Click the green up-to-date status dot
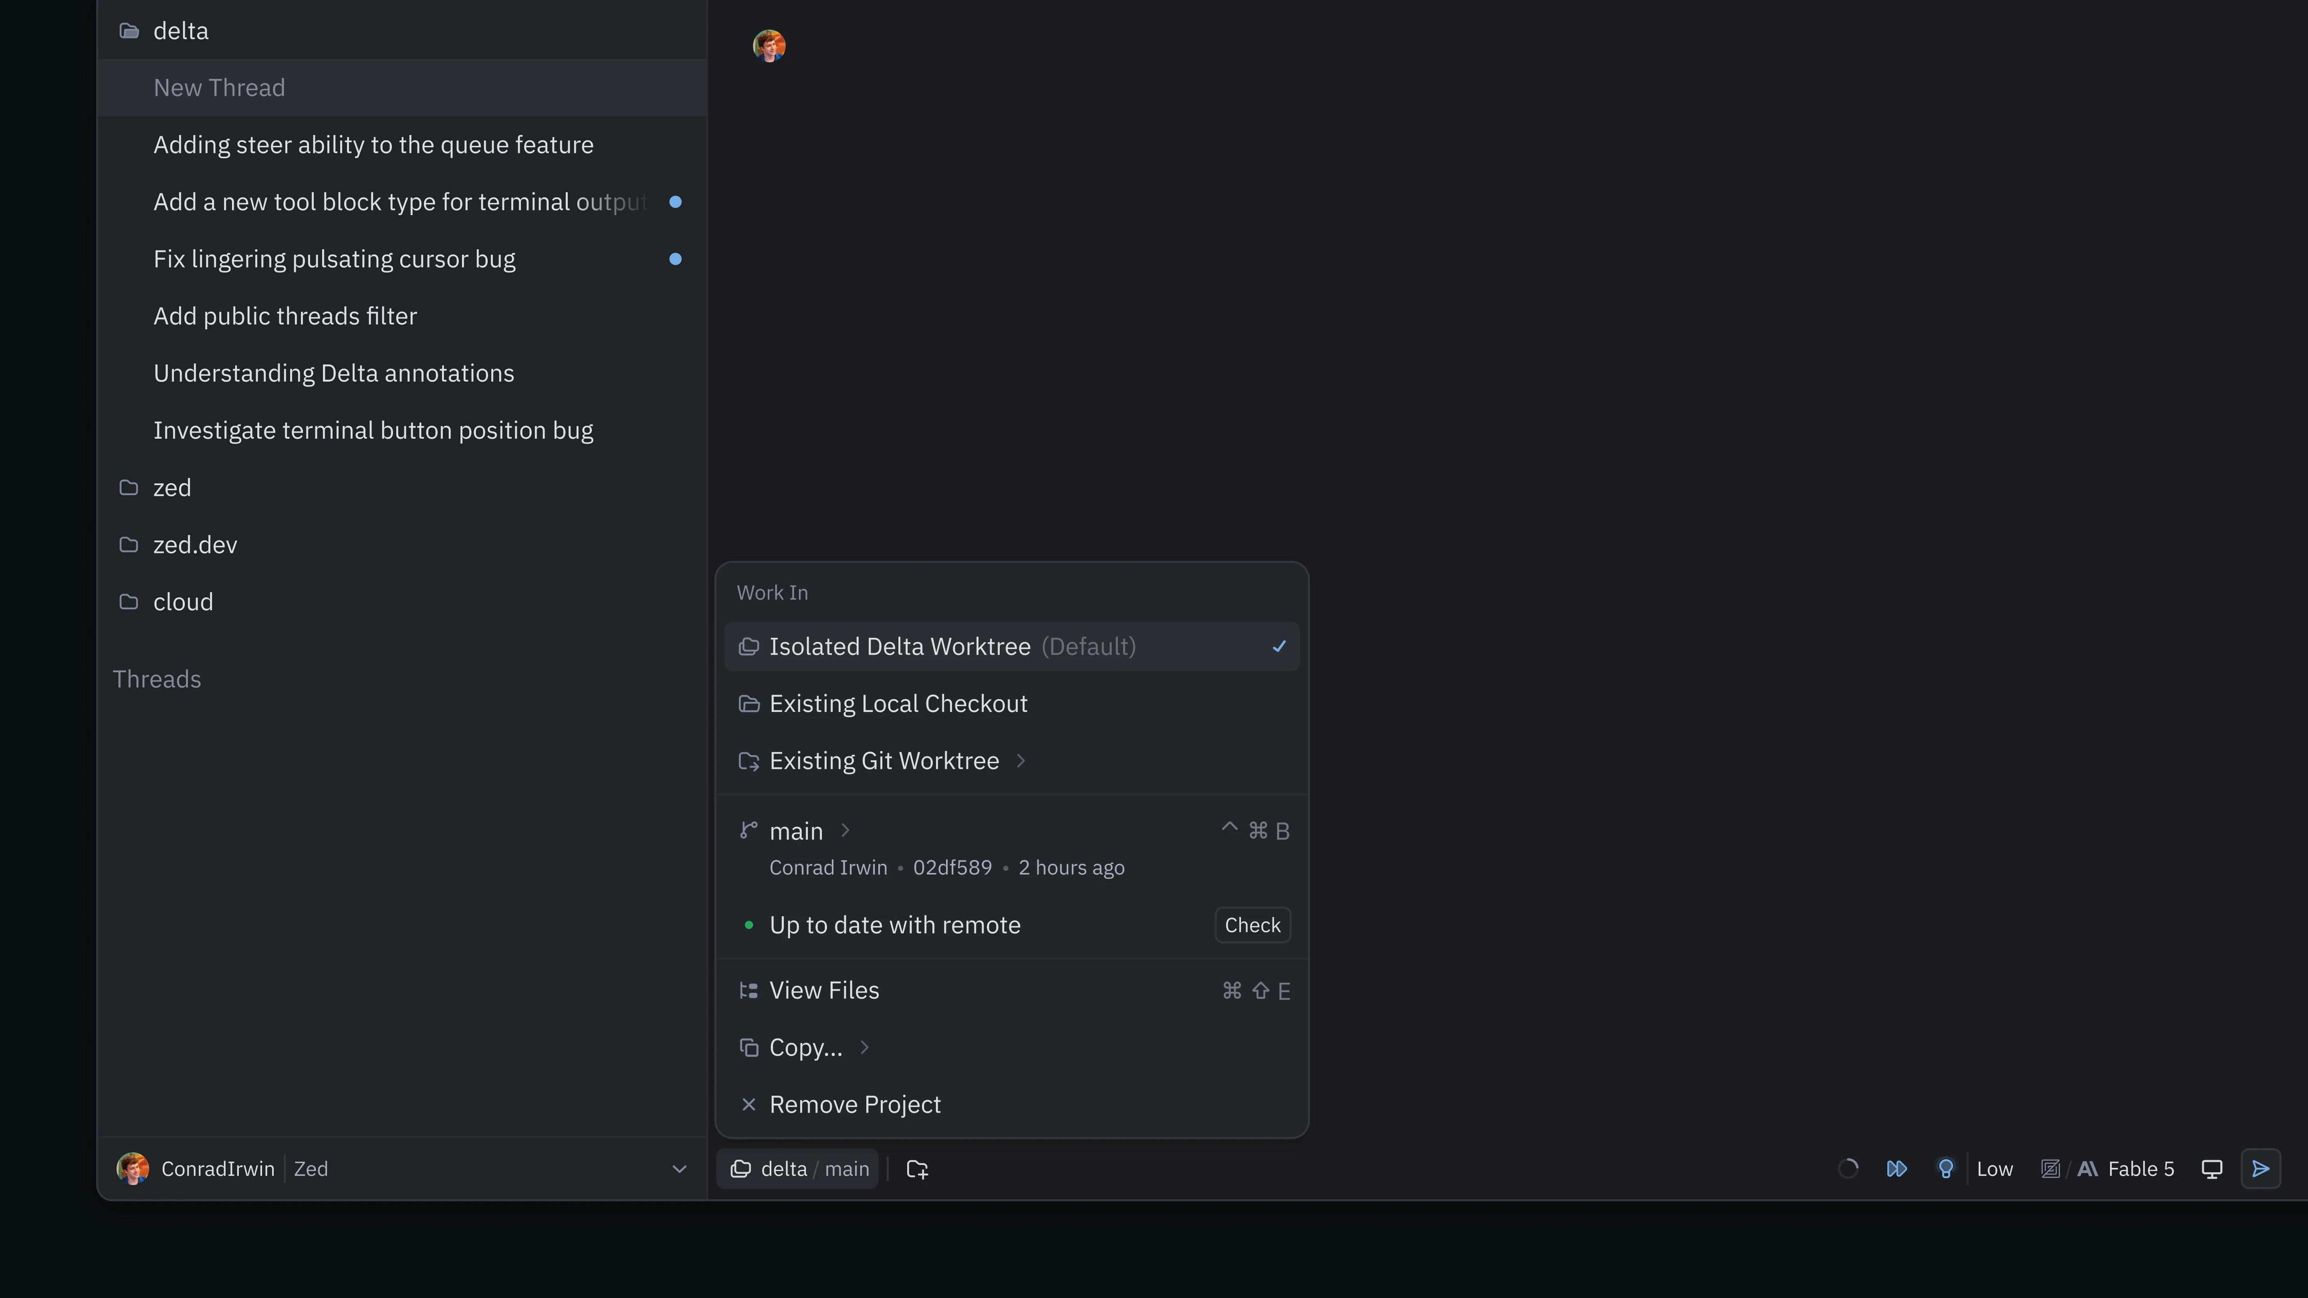 (748, 925)
